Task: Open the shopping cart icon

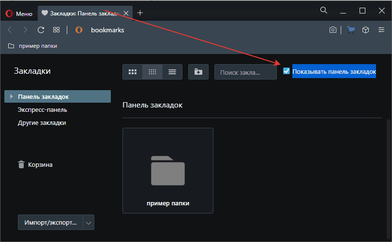Action: point(351,30)
